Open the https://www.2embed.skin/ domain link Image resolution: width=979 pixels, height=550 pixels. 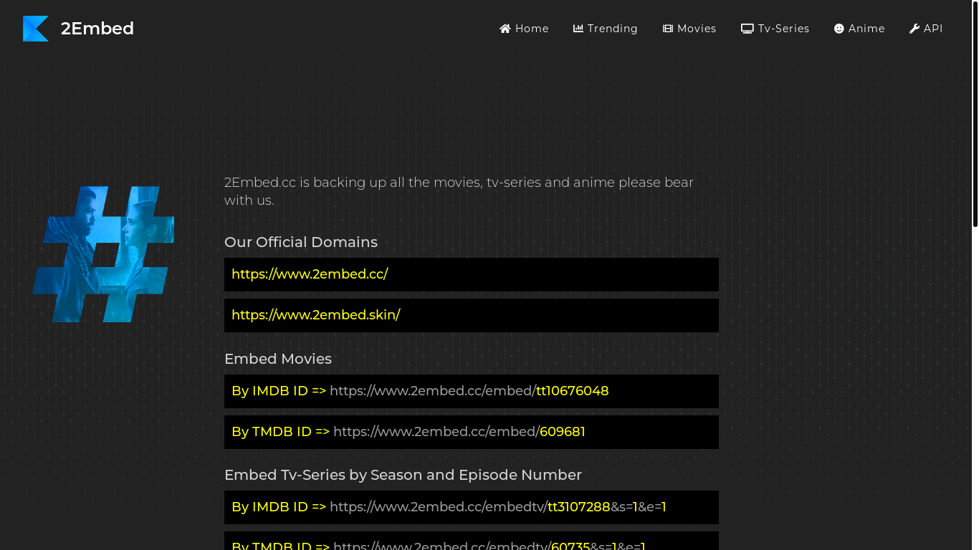click(315, 315)
